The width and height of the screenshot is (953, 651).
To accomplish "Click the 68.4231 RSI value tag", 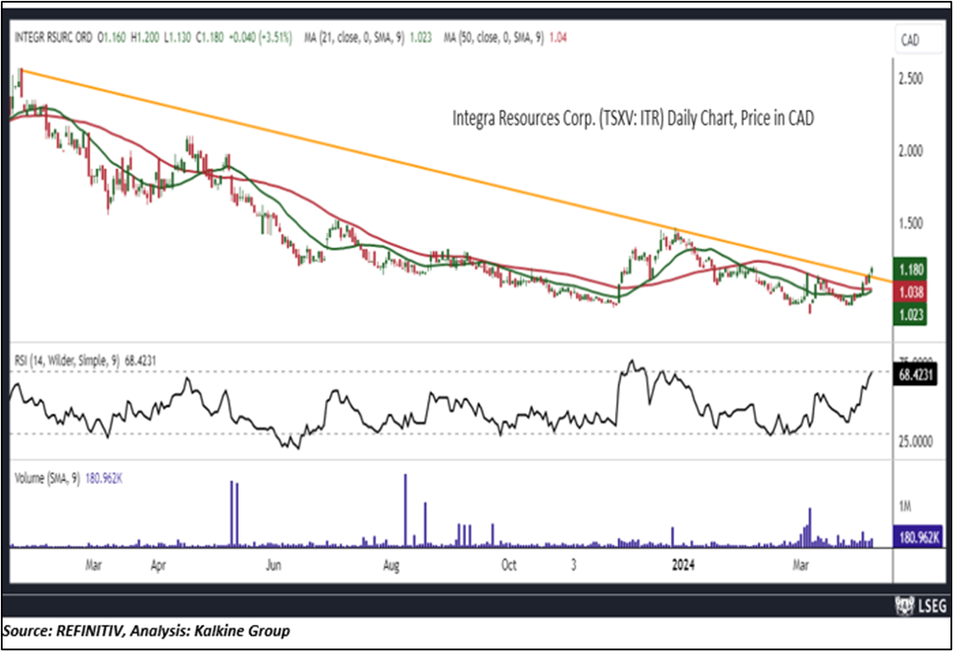I will click(915, 375).
